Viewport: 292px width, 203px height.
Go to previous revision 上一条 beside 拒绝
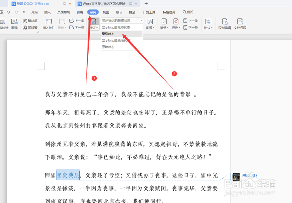[x=191, y=21]
